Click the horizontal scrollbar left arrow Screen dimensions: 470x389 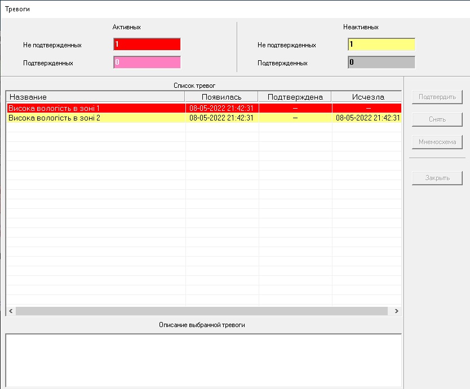click(x=11, y=311)
